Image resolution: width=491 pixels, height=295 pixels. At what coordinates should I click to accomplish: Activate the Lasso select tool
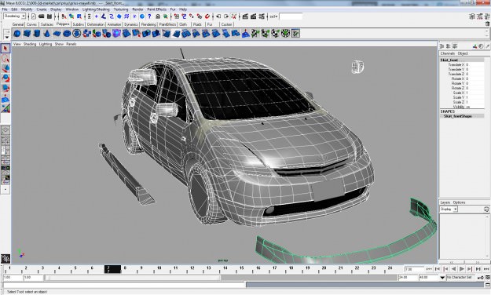[x=5, y=58]
